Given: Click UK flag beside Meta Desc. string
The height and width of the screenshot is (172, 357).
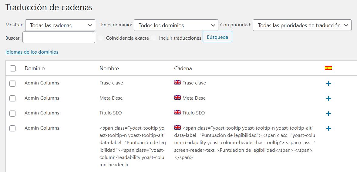Looking at the screenshot, I should tap(177, 98).
